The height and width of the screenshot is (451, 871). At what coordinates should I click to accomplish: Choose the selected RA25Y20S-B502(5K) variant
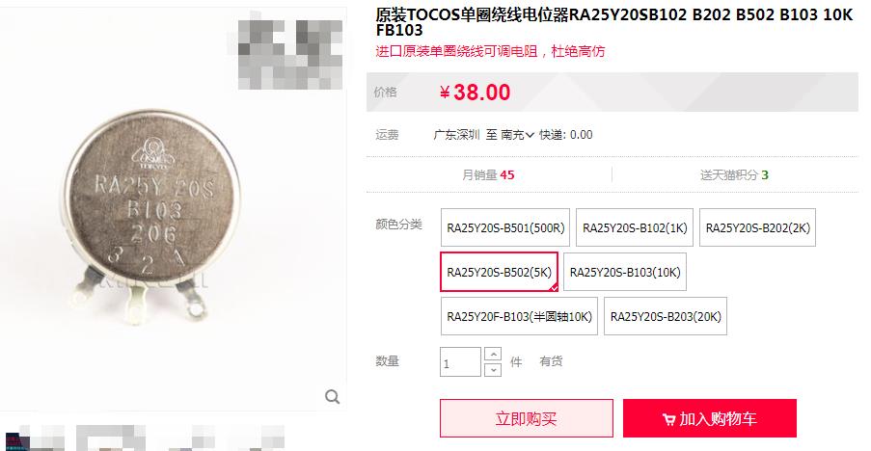(x=500, y=272)
